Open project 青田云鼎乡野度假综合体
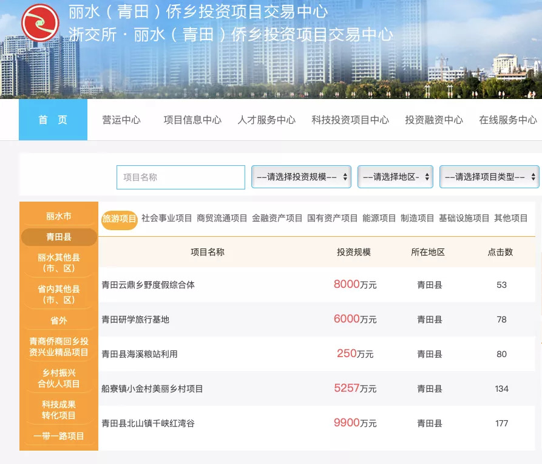The height and width of the screenshot is (464, 542). click(148, 284)
